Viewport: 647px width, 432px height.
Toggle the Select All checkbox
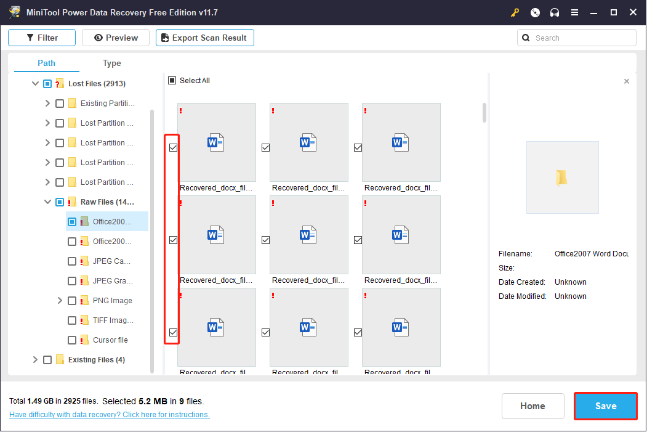pyautogui.click(x=172, y=81)
